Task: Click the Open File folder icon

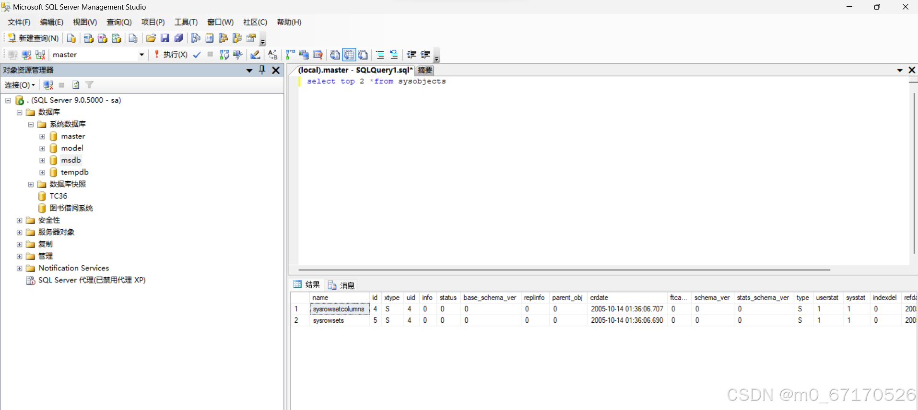Action: pos(151,38)
